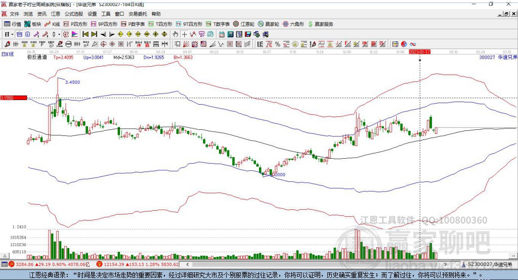This screenshot has height=280, width=518.
Task: Open the T四方形 tool
Action: coord(160,24)
